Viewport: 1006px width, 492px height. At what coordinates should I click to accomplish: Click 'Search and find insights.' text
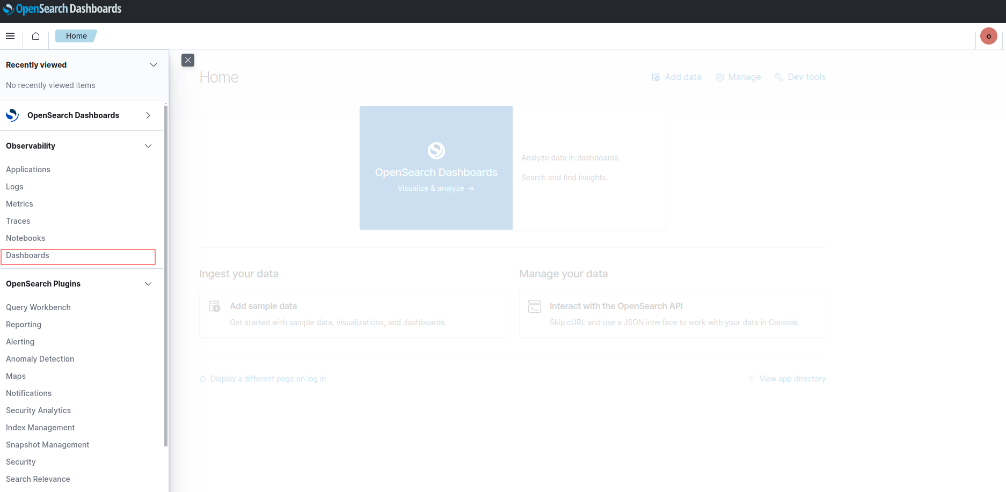(x=564, y=178)
